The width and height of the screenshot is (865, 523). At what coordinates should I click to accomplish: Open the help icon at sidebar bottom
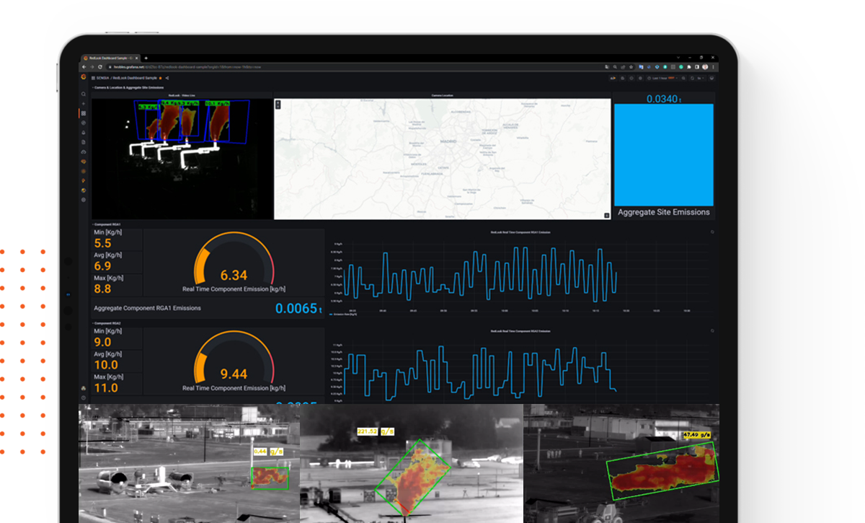click(84, 397)
